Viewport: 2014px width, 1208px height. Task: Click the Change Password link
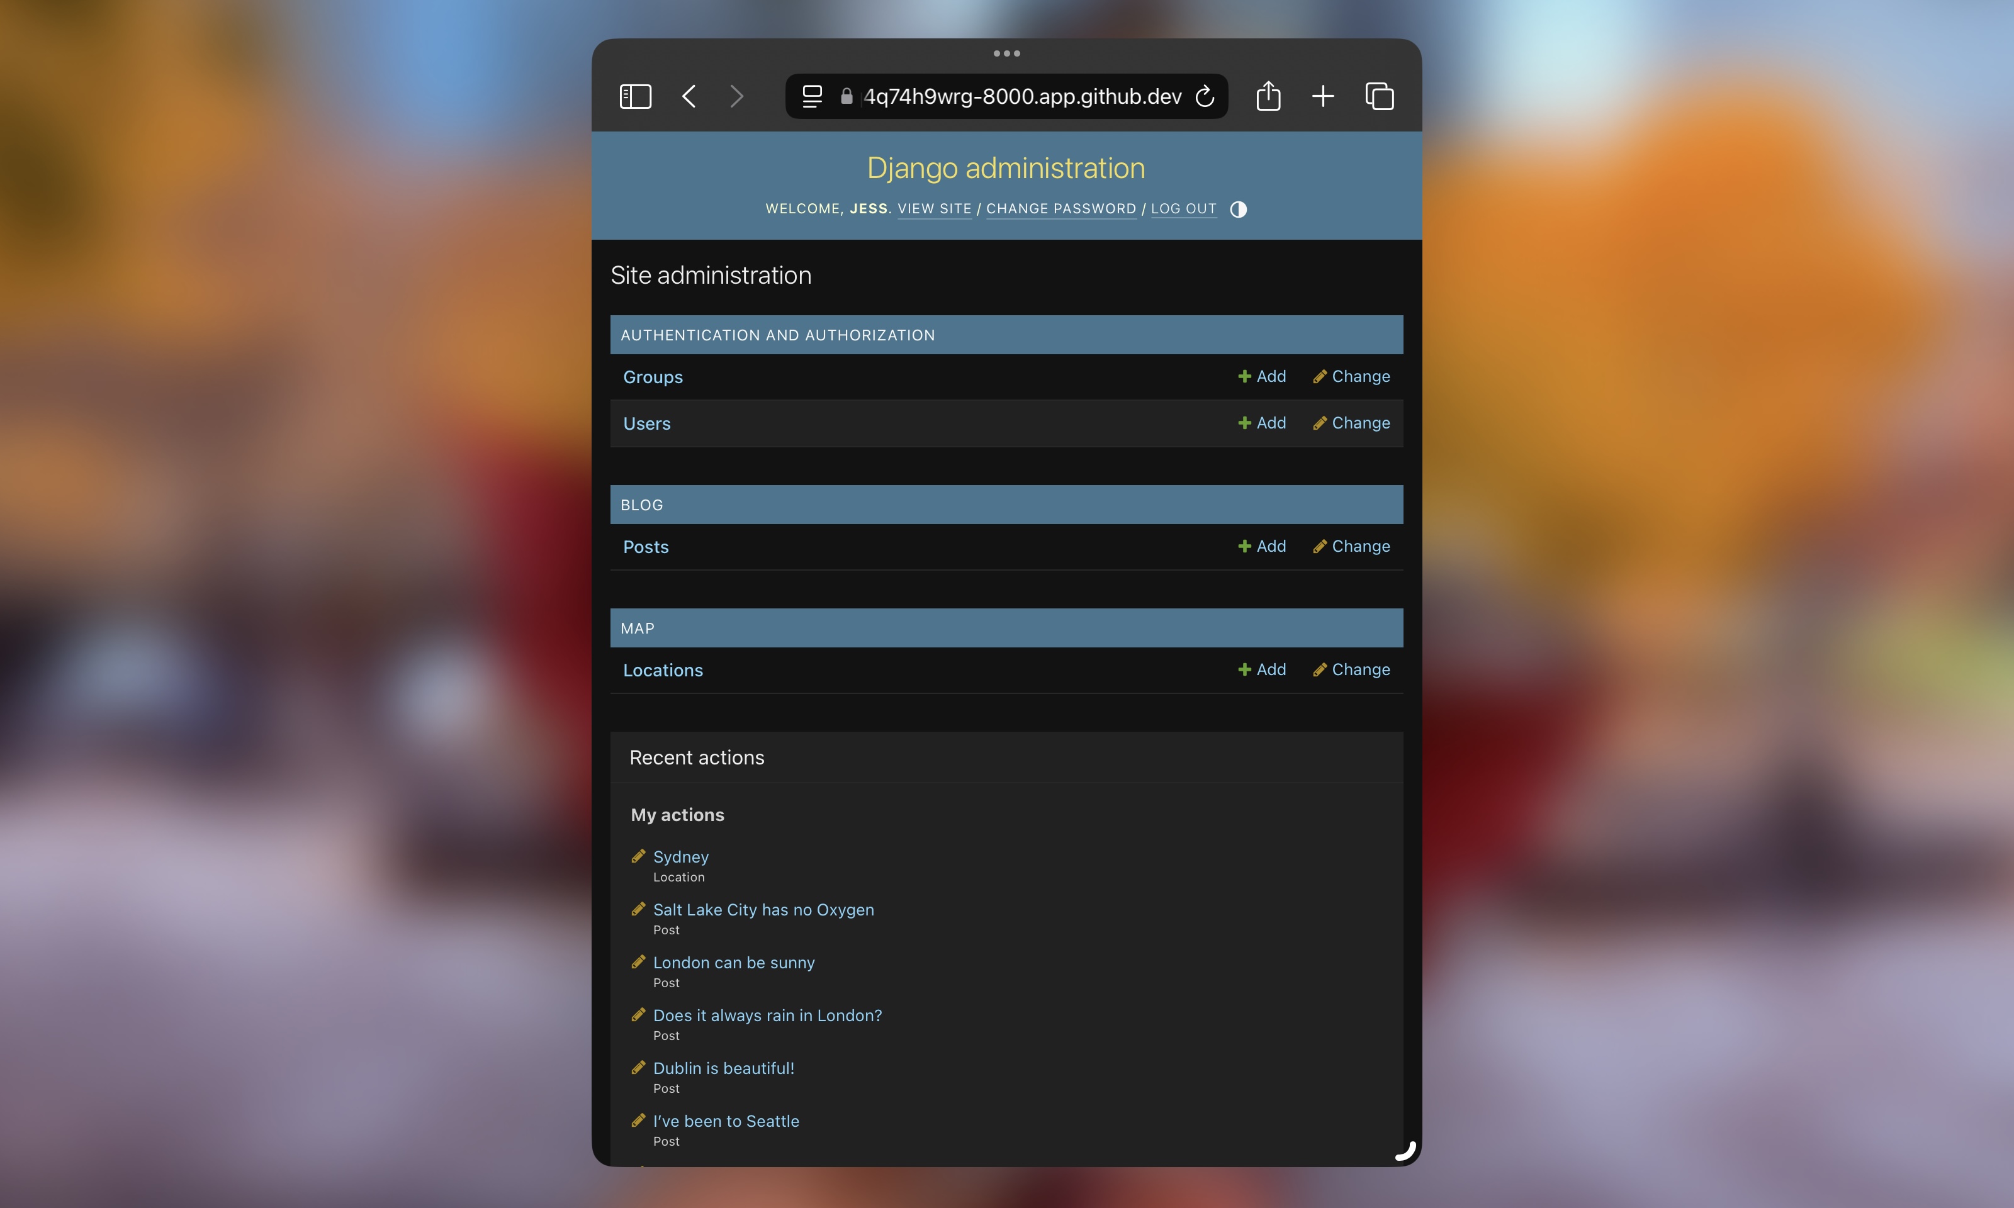(1060, 208)
